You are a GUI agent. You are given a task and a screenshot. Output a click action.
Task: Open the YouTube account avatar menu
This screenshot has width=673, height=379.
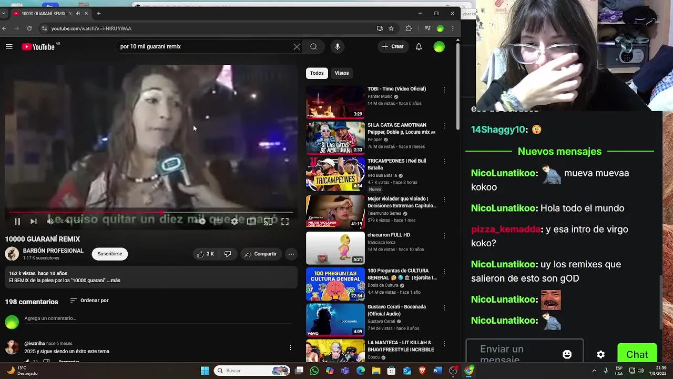(439, 47)
